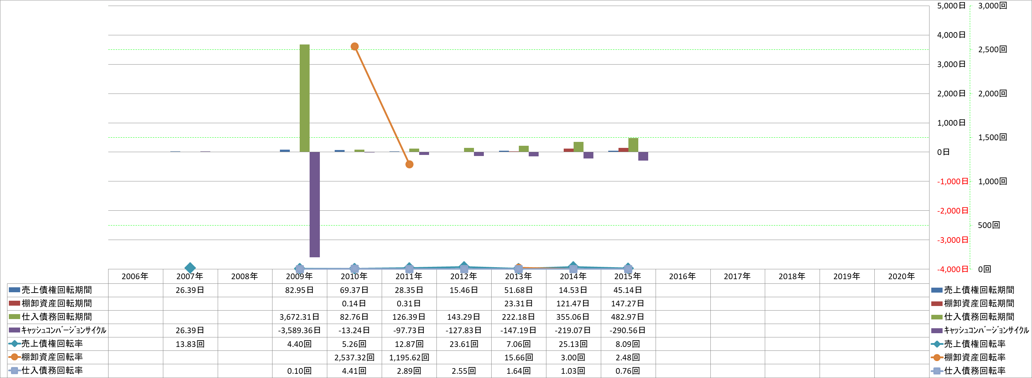
Task: Click 売上債権回転期間 label in the table legend
Action: click(x=57, y=290)
